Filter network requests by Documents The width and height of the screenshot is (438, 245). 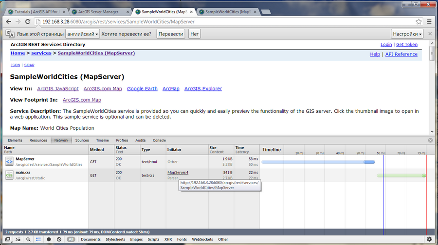point(91,239)
